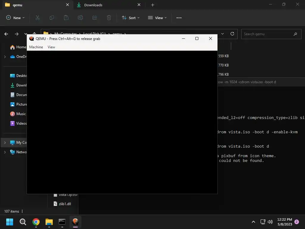This screenshot has height=229, width=305.
Task: Close the QEMU window
Action: (x=211, y=38)
